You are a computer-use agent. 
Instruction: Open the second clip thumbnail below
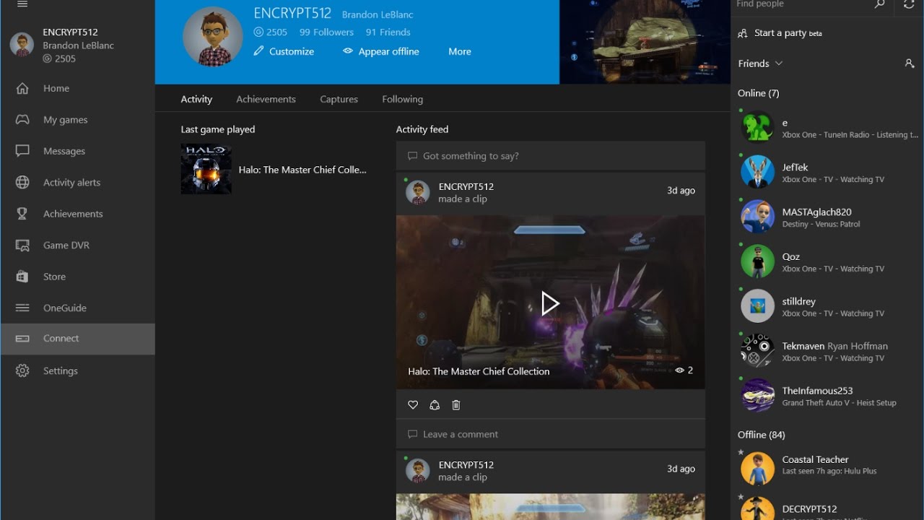pos(550,507)
